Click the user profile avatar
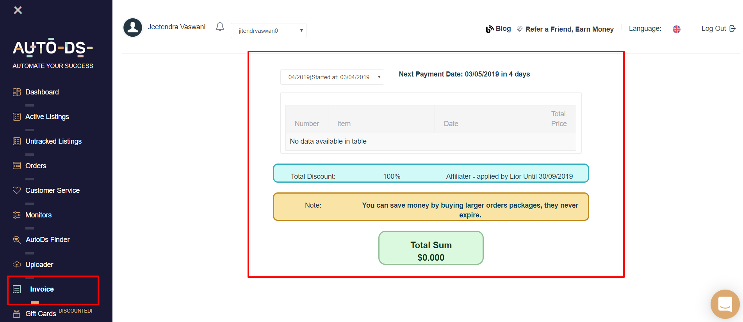This screenshot has width=743, height=322. tap(133, 28)
